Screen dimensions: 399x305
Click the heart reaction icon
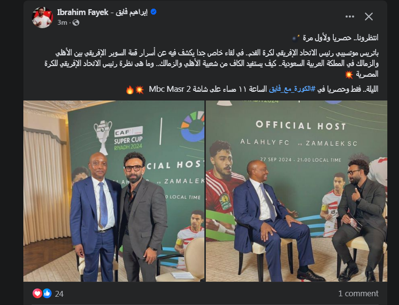tap(37, 293)
